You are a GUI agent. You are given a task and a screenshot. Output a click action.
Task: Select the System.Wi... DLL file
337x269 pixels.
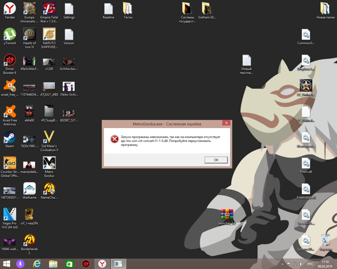tap(306, 243)
